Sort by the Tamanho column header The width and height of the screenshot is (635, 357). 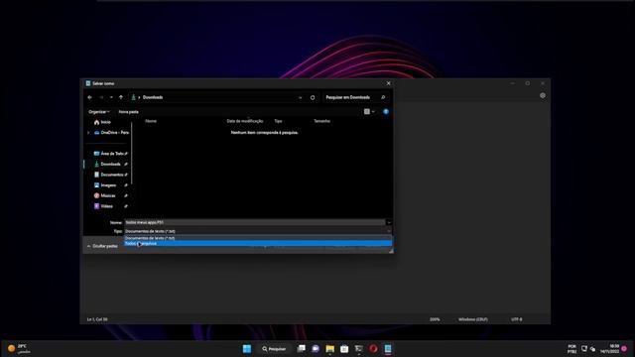click(321, 121)
